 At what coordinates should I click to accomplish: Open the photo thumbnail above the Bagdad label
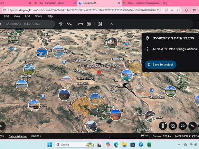29,70
